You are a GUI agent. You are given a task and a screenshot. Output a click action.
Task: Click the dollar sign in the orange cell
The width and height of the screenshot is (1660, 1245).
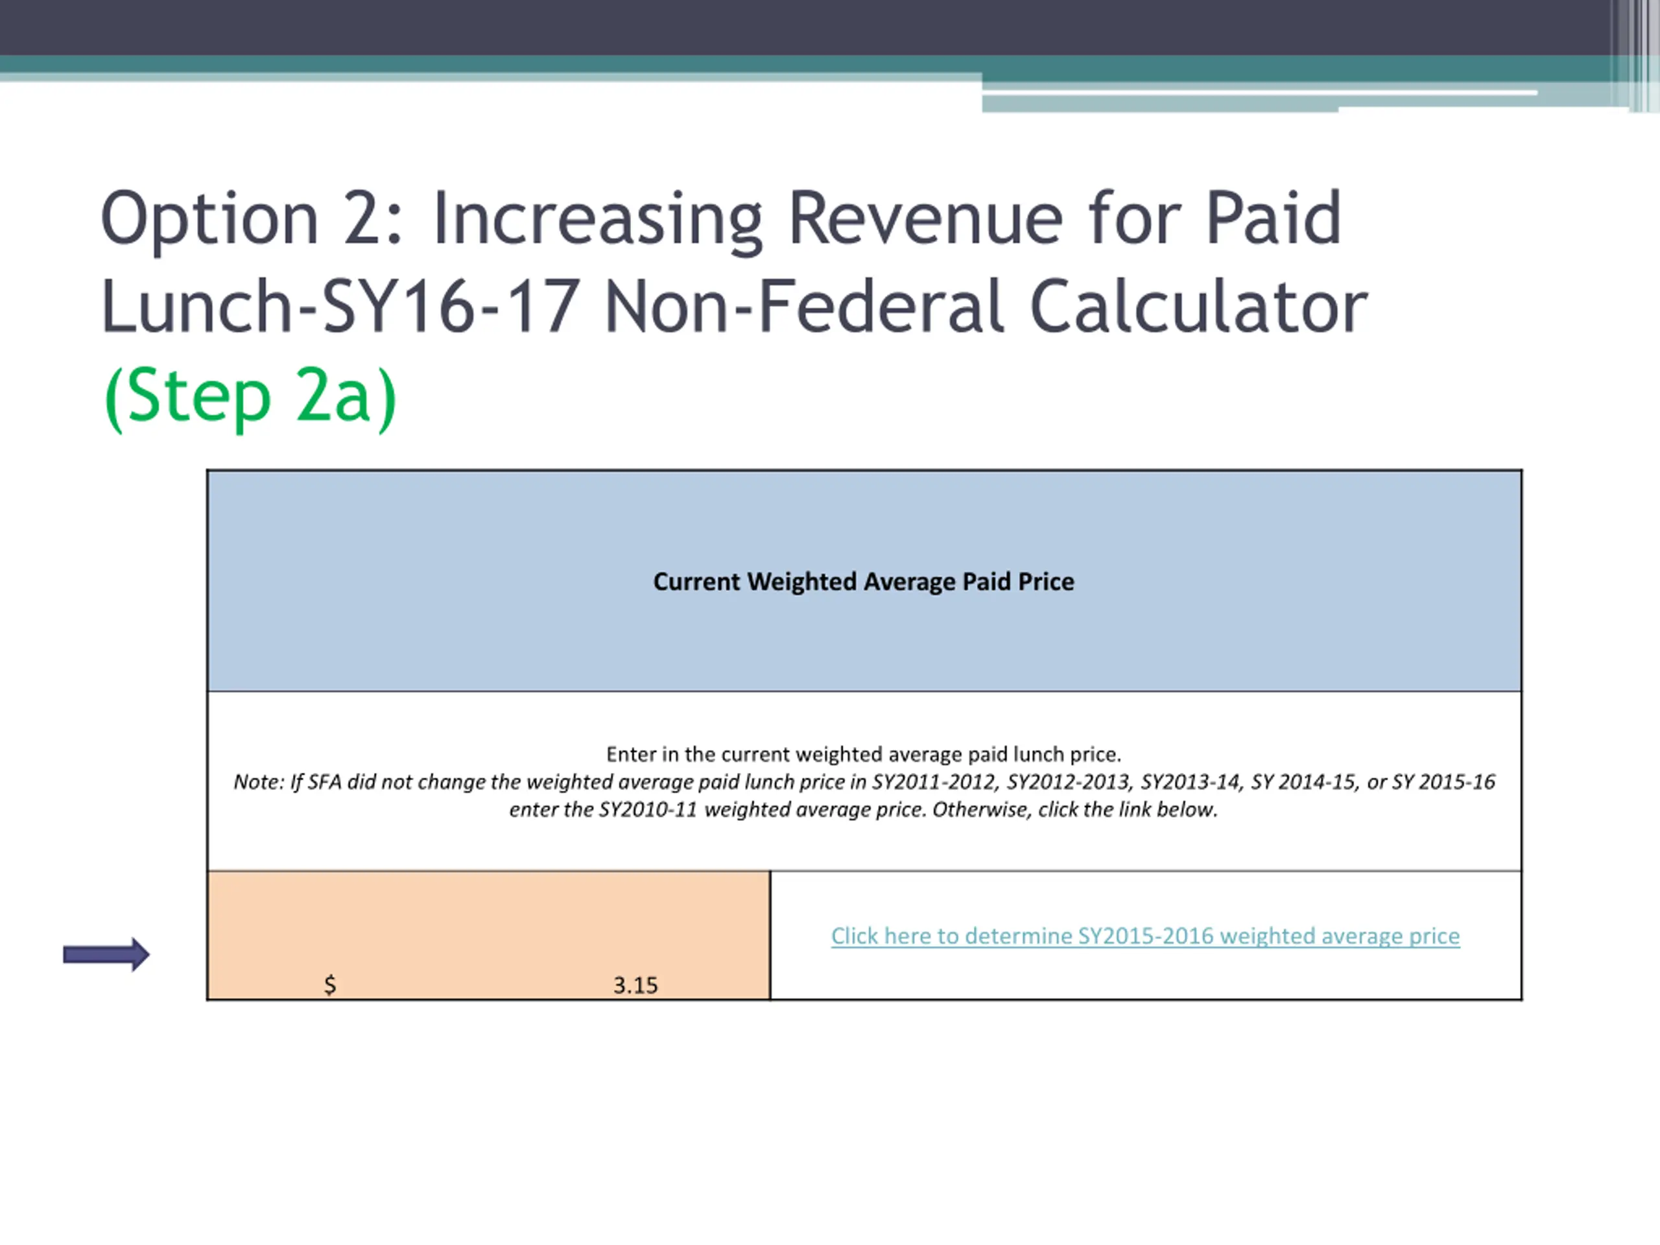click(x=330, y=984)
